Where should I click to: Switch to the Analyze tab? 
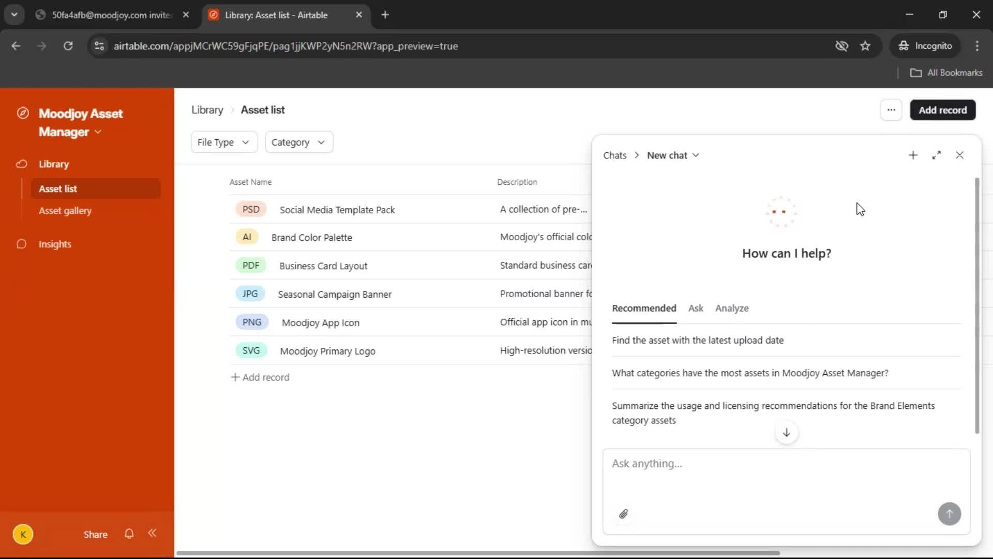[x=732, y=308]
